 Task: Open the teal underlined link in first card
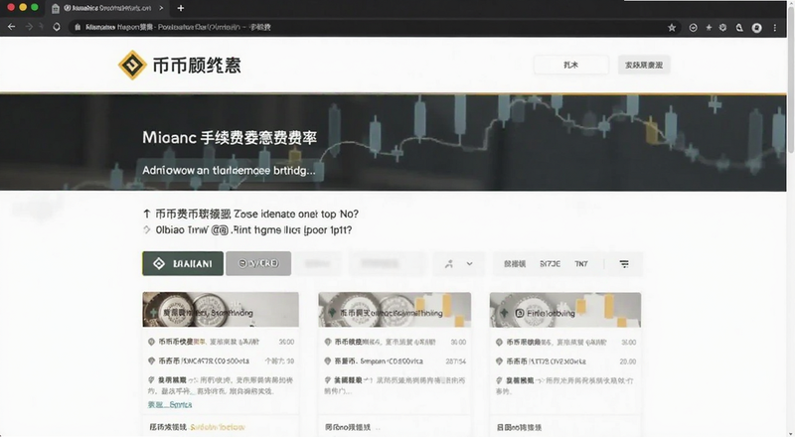(x=170, y=404)
